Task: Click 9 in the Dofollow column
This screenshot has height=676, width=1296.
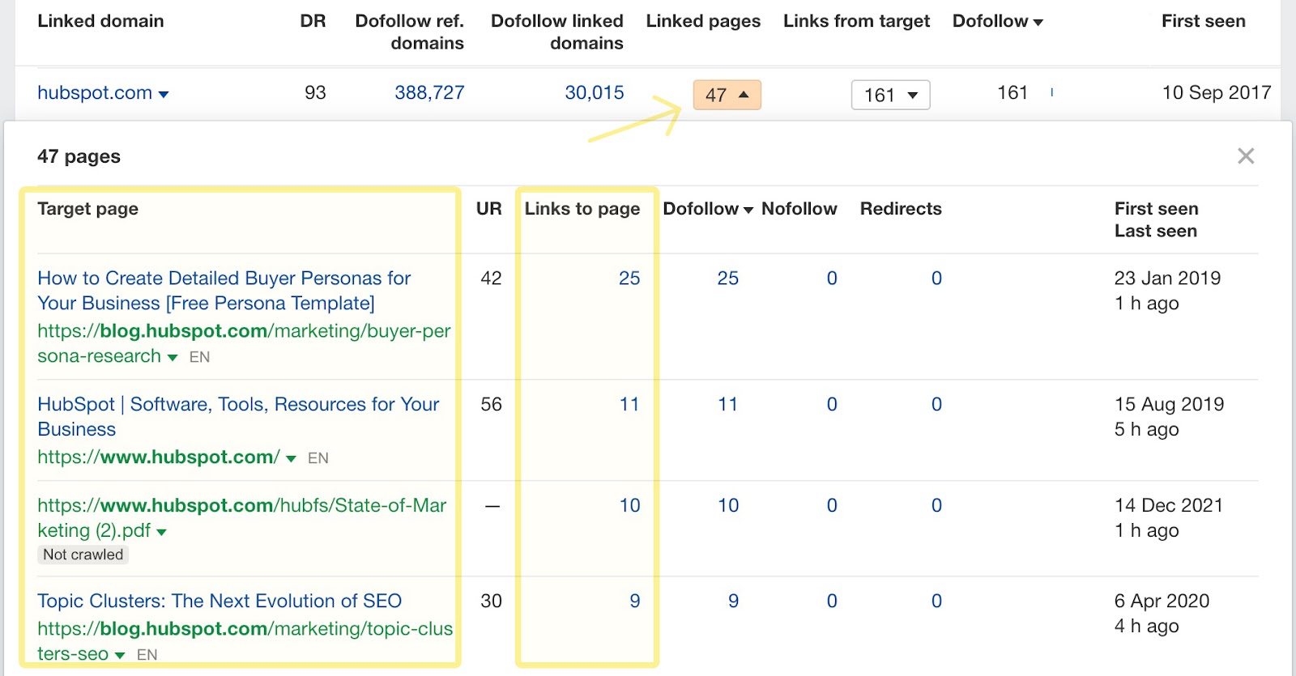Action: coord(733,601)
